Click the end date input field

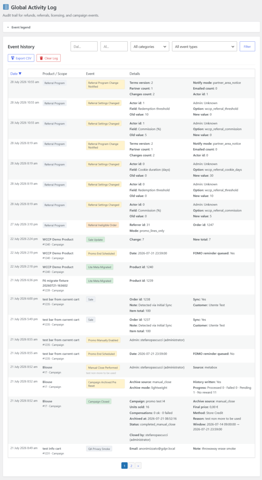[114, 46]
